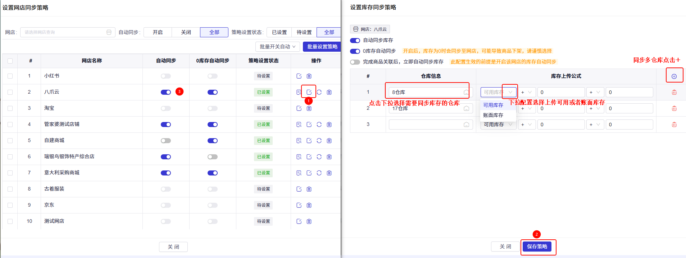Check the checkbox for the 小红书 row
Screen dimensions: 686x258
10,76
